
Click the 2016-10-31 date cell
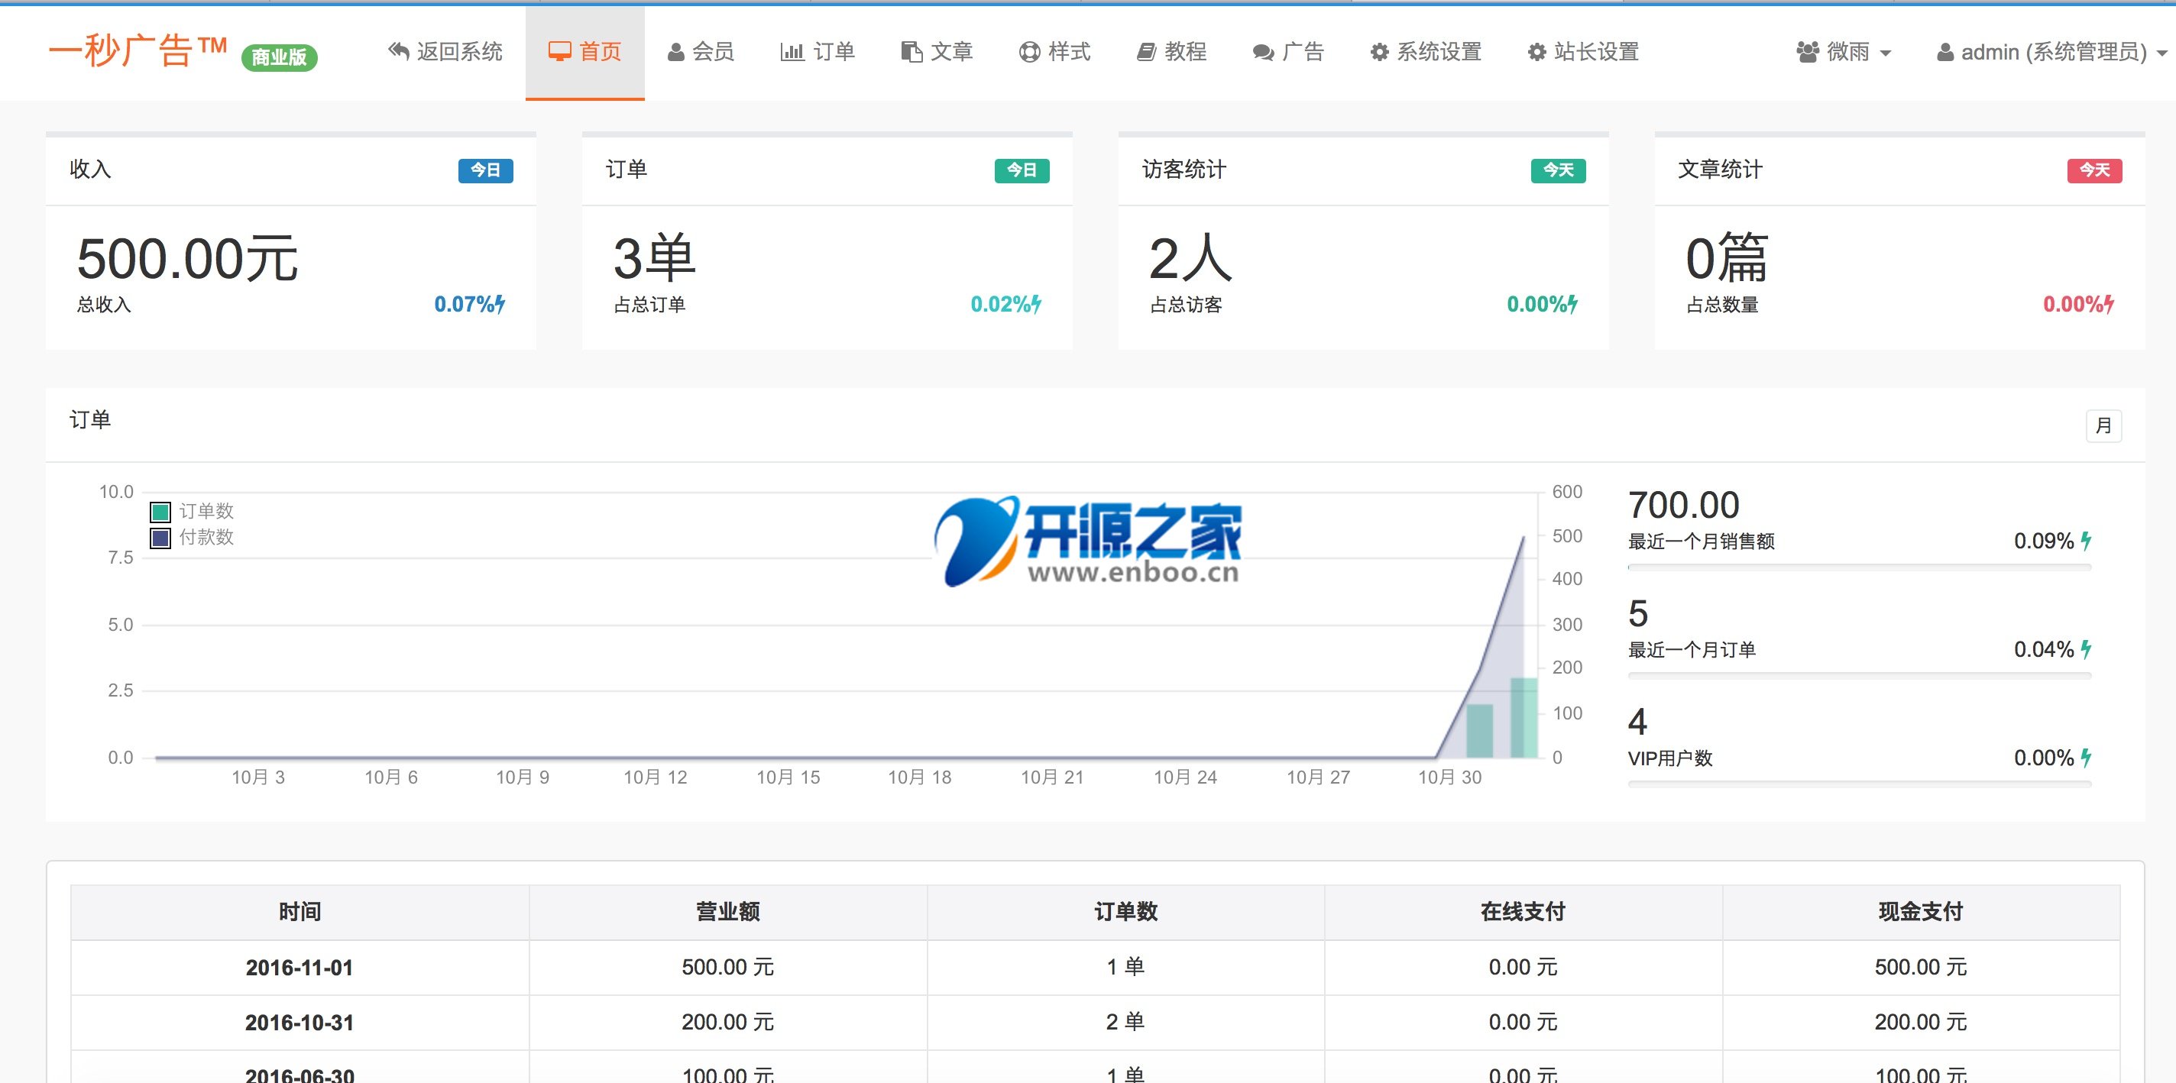pos(300,1022)
